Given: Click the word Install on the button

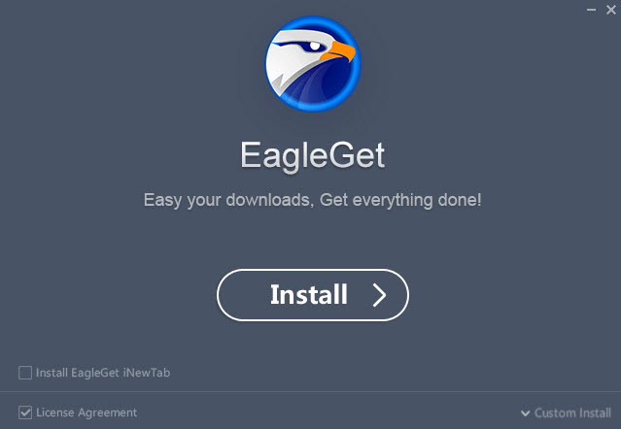Looking at the screenshot, I should coord(309,294).
